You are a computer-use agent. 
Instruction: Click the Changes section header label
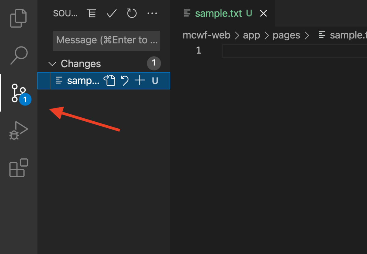(81, 64)
